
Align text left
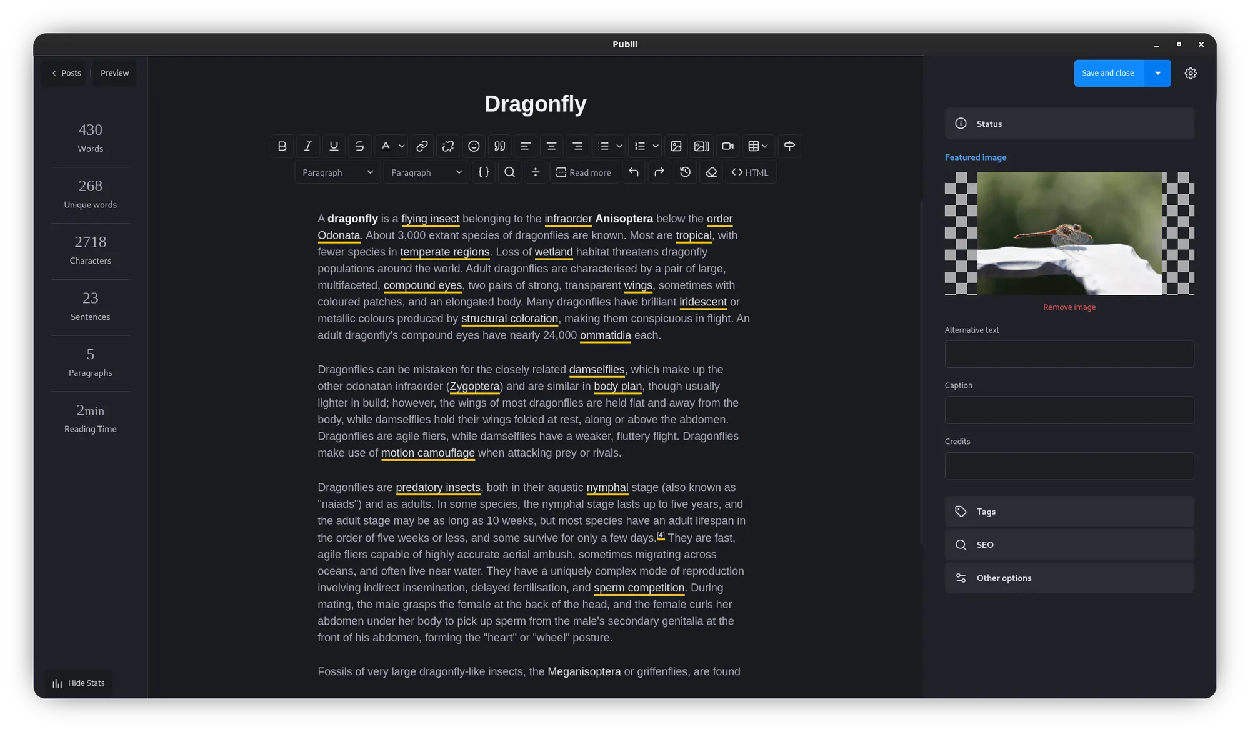[526, 146]
